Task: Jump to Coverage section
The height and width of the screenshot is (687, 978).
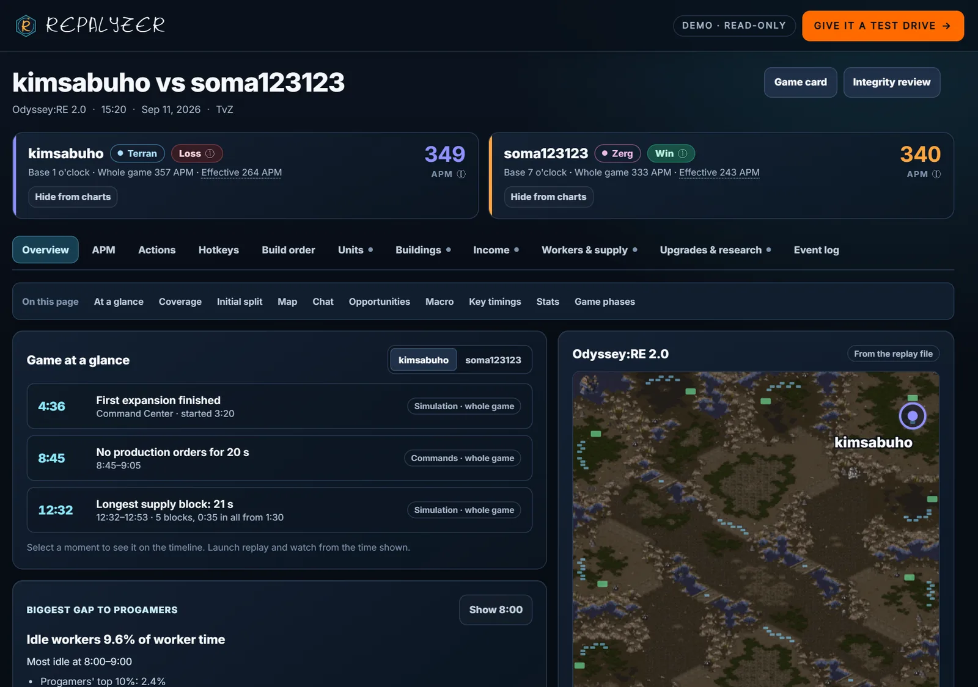Action: point(180,302)
